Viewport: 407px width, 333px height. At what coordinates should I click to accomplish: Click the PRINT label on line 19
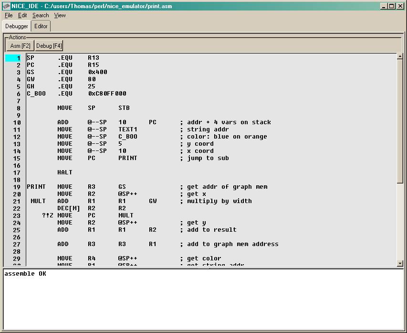pos(36,187)
